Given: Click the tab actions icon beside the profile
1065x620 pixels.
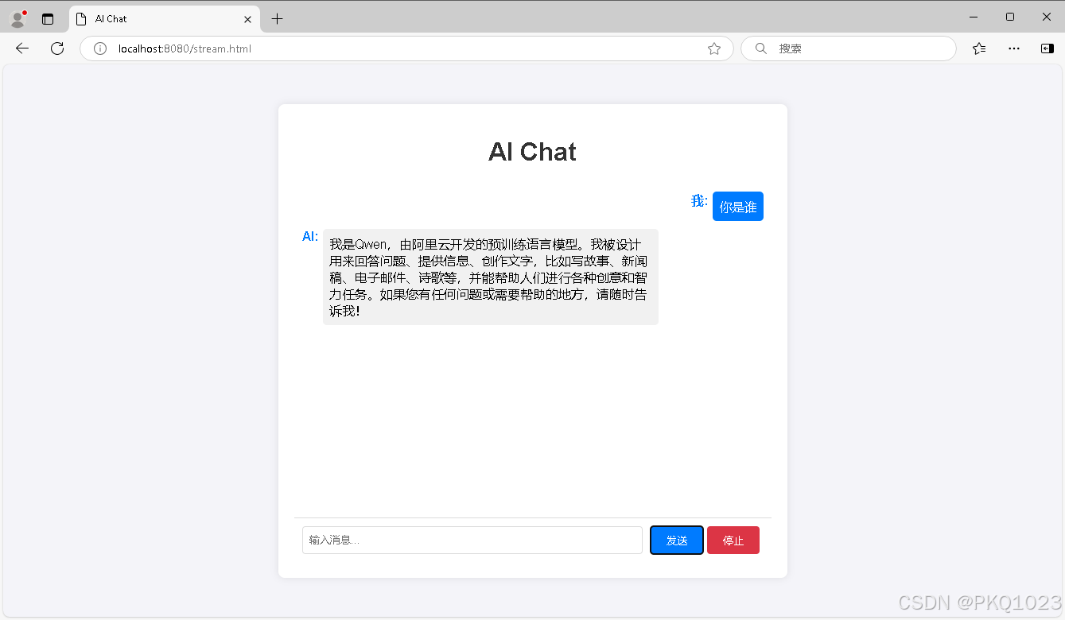Looking at the screenshot, I should click(47, 17).
